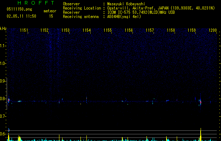The height and width of the screenshot is (141, 221).
Task: Click the 1200 time marker
Action: coord(213,30)
